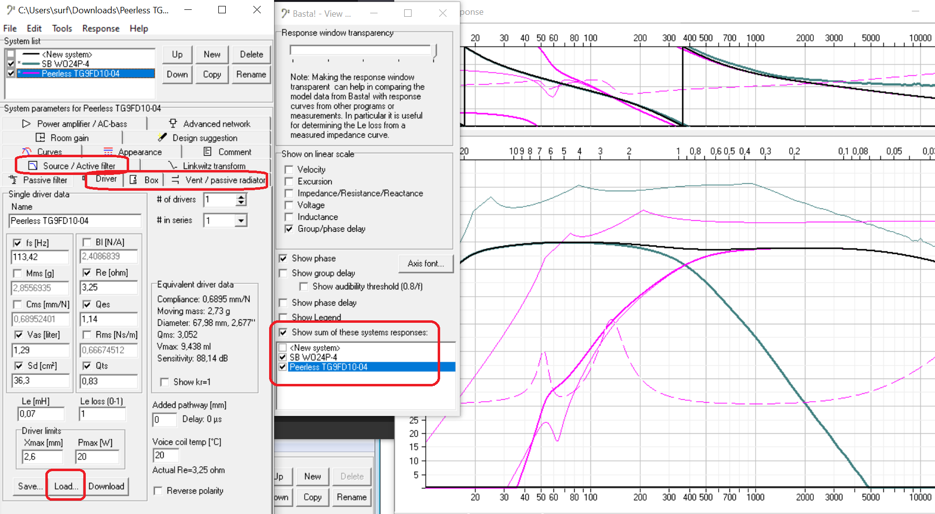Image resolution: width=935 pixels, height=514 pixels.
Task: Open the Comment tab icon
Action: coord(208,152)
